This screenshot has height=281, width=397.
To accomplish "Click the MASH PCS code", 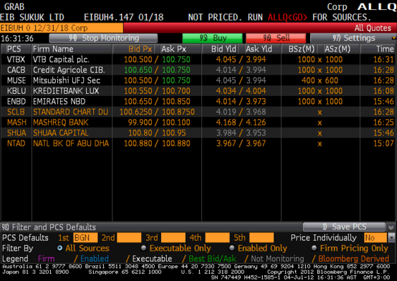I will (x=16, y=123).
